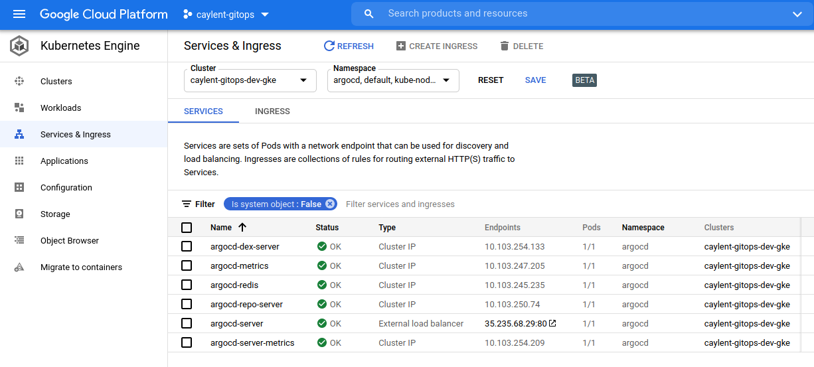Check the argocd-repo-server row checkbox

click(187, 304)
